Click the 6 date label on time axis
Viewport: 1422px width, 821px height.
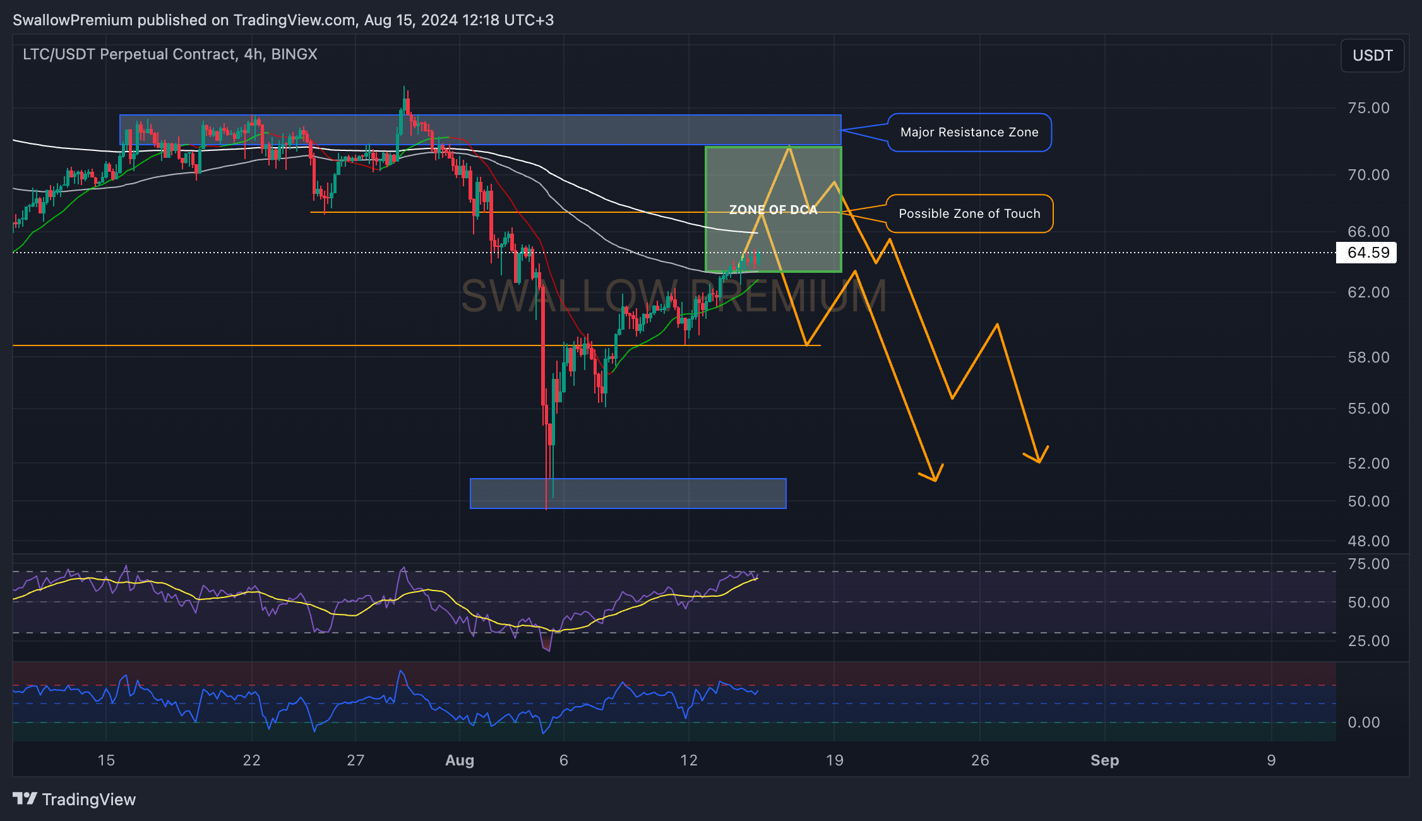(x=564, y=760)
